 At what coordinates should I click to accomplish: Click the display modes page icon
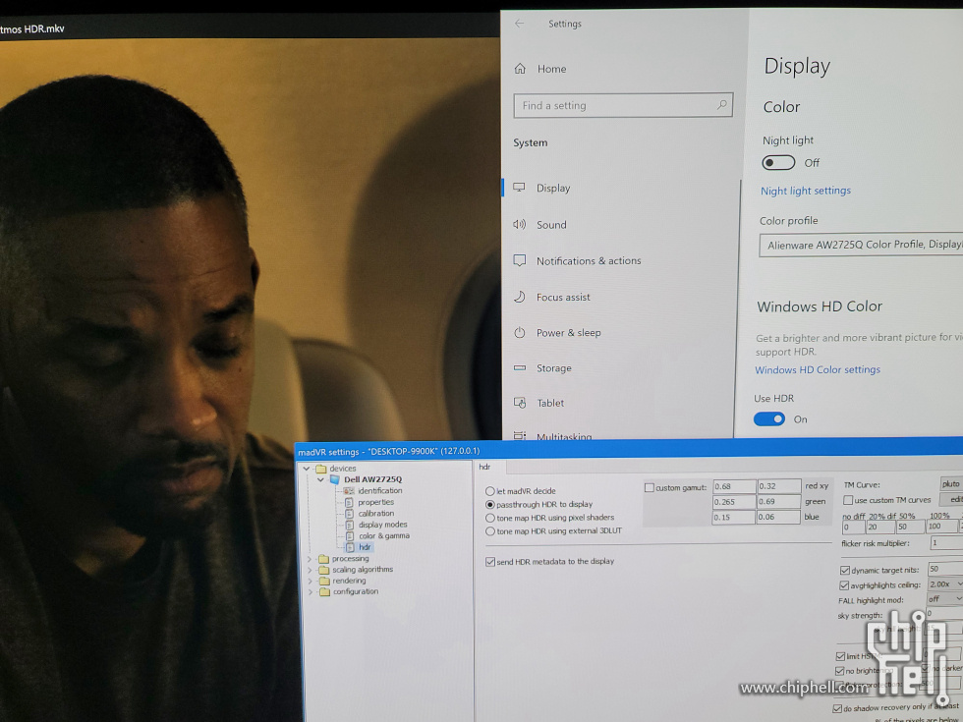tap(349, 525)
